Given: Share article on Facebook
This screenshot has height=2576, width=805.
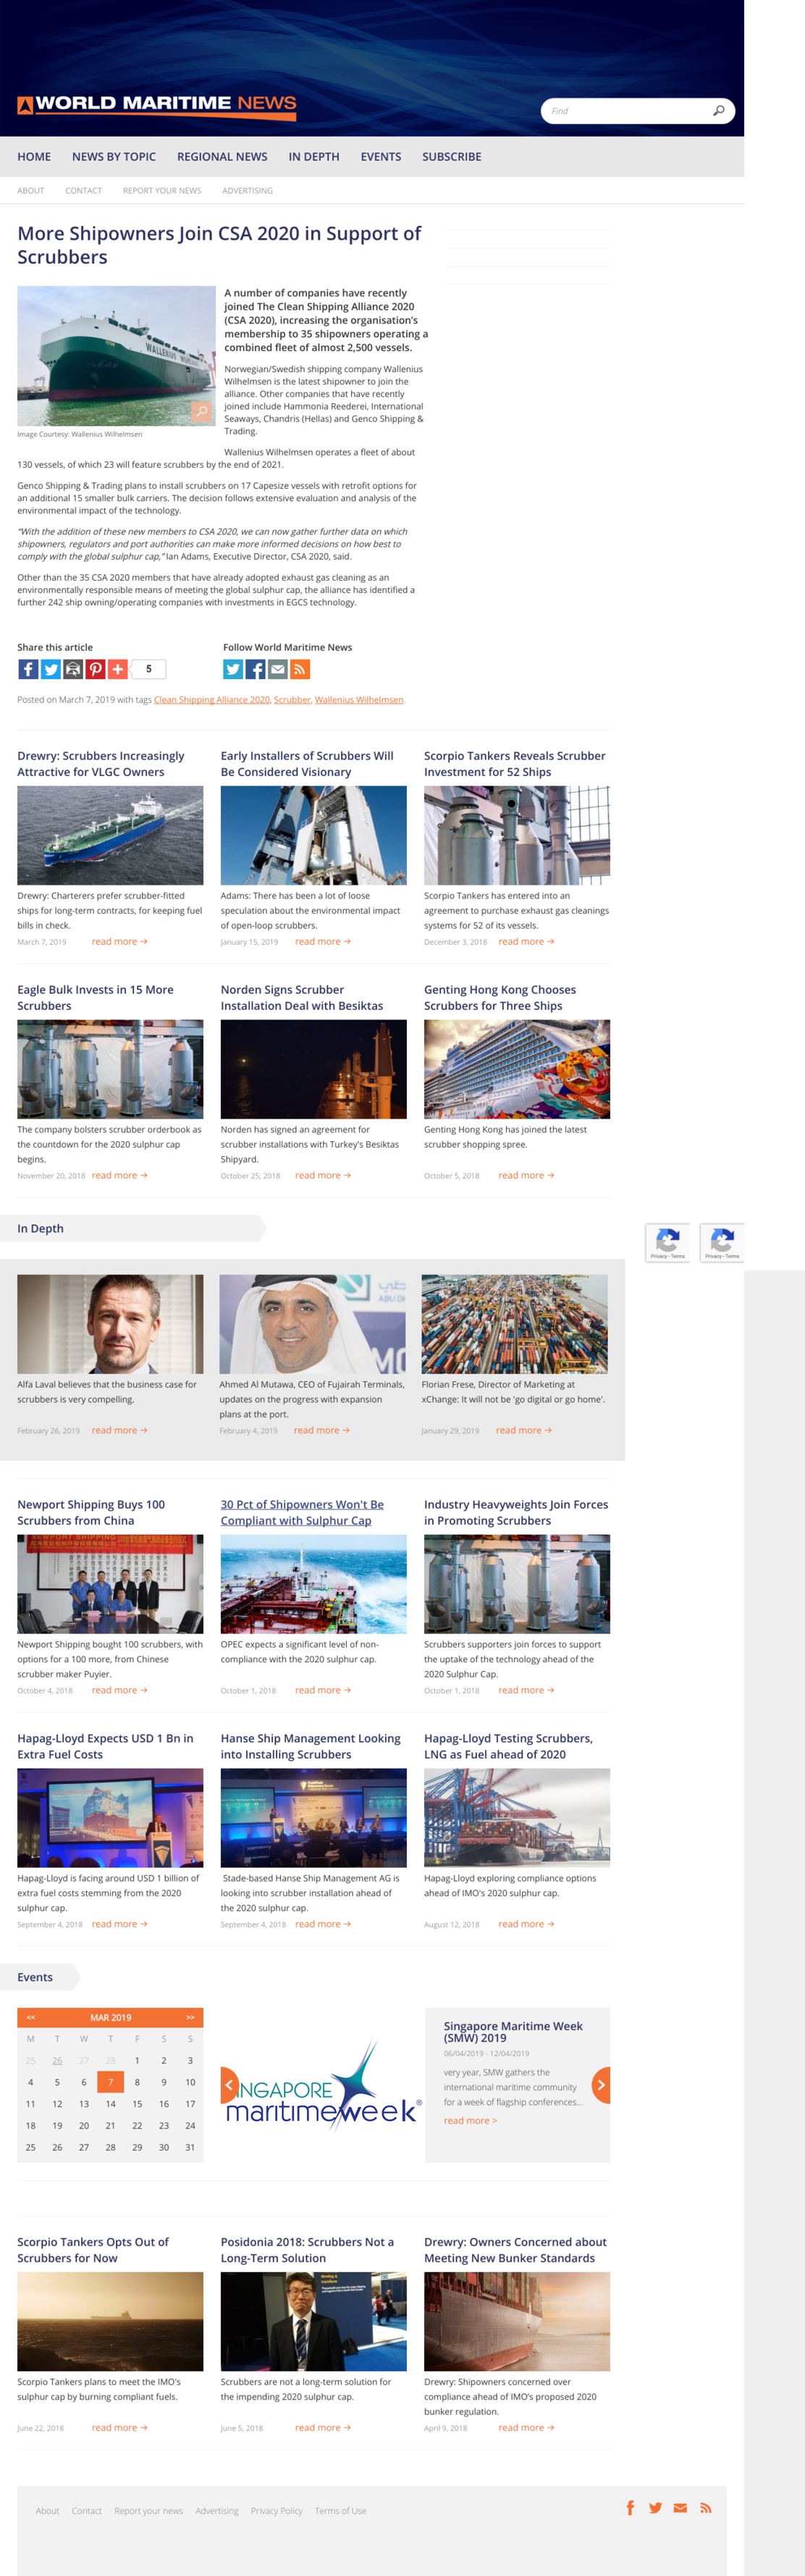Looking at the screenshot, I should click(x=28, y=669).
